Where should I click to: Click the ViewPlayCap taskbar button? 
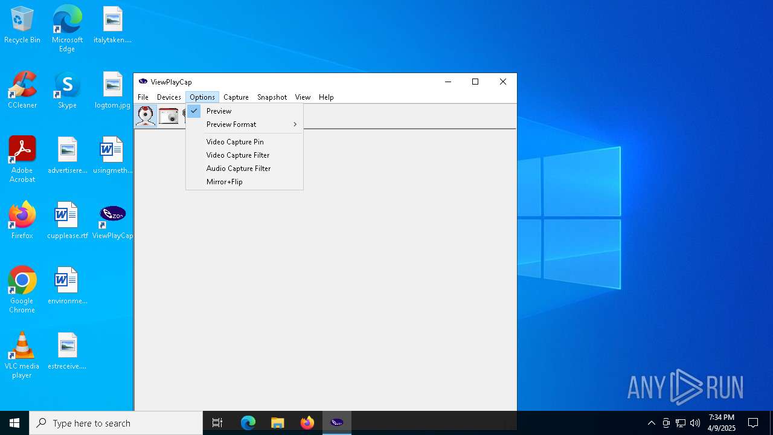[337, 423]
